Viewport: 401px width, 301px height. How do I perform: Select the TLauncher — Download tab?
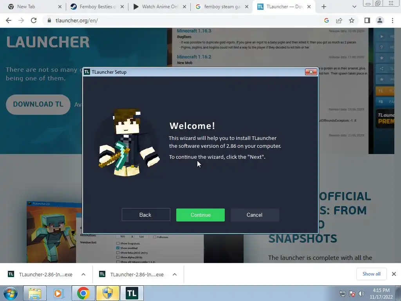(x=284, y=7)
